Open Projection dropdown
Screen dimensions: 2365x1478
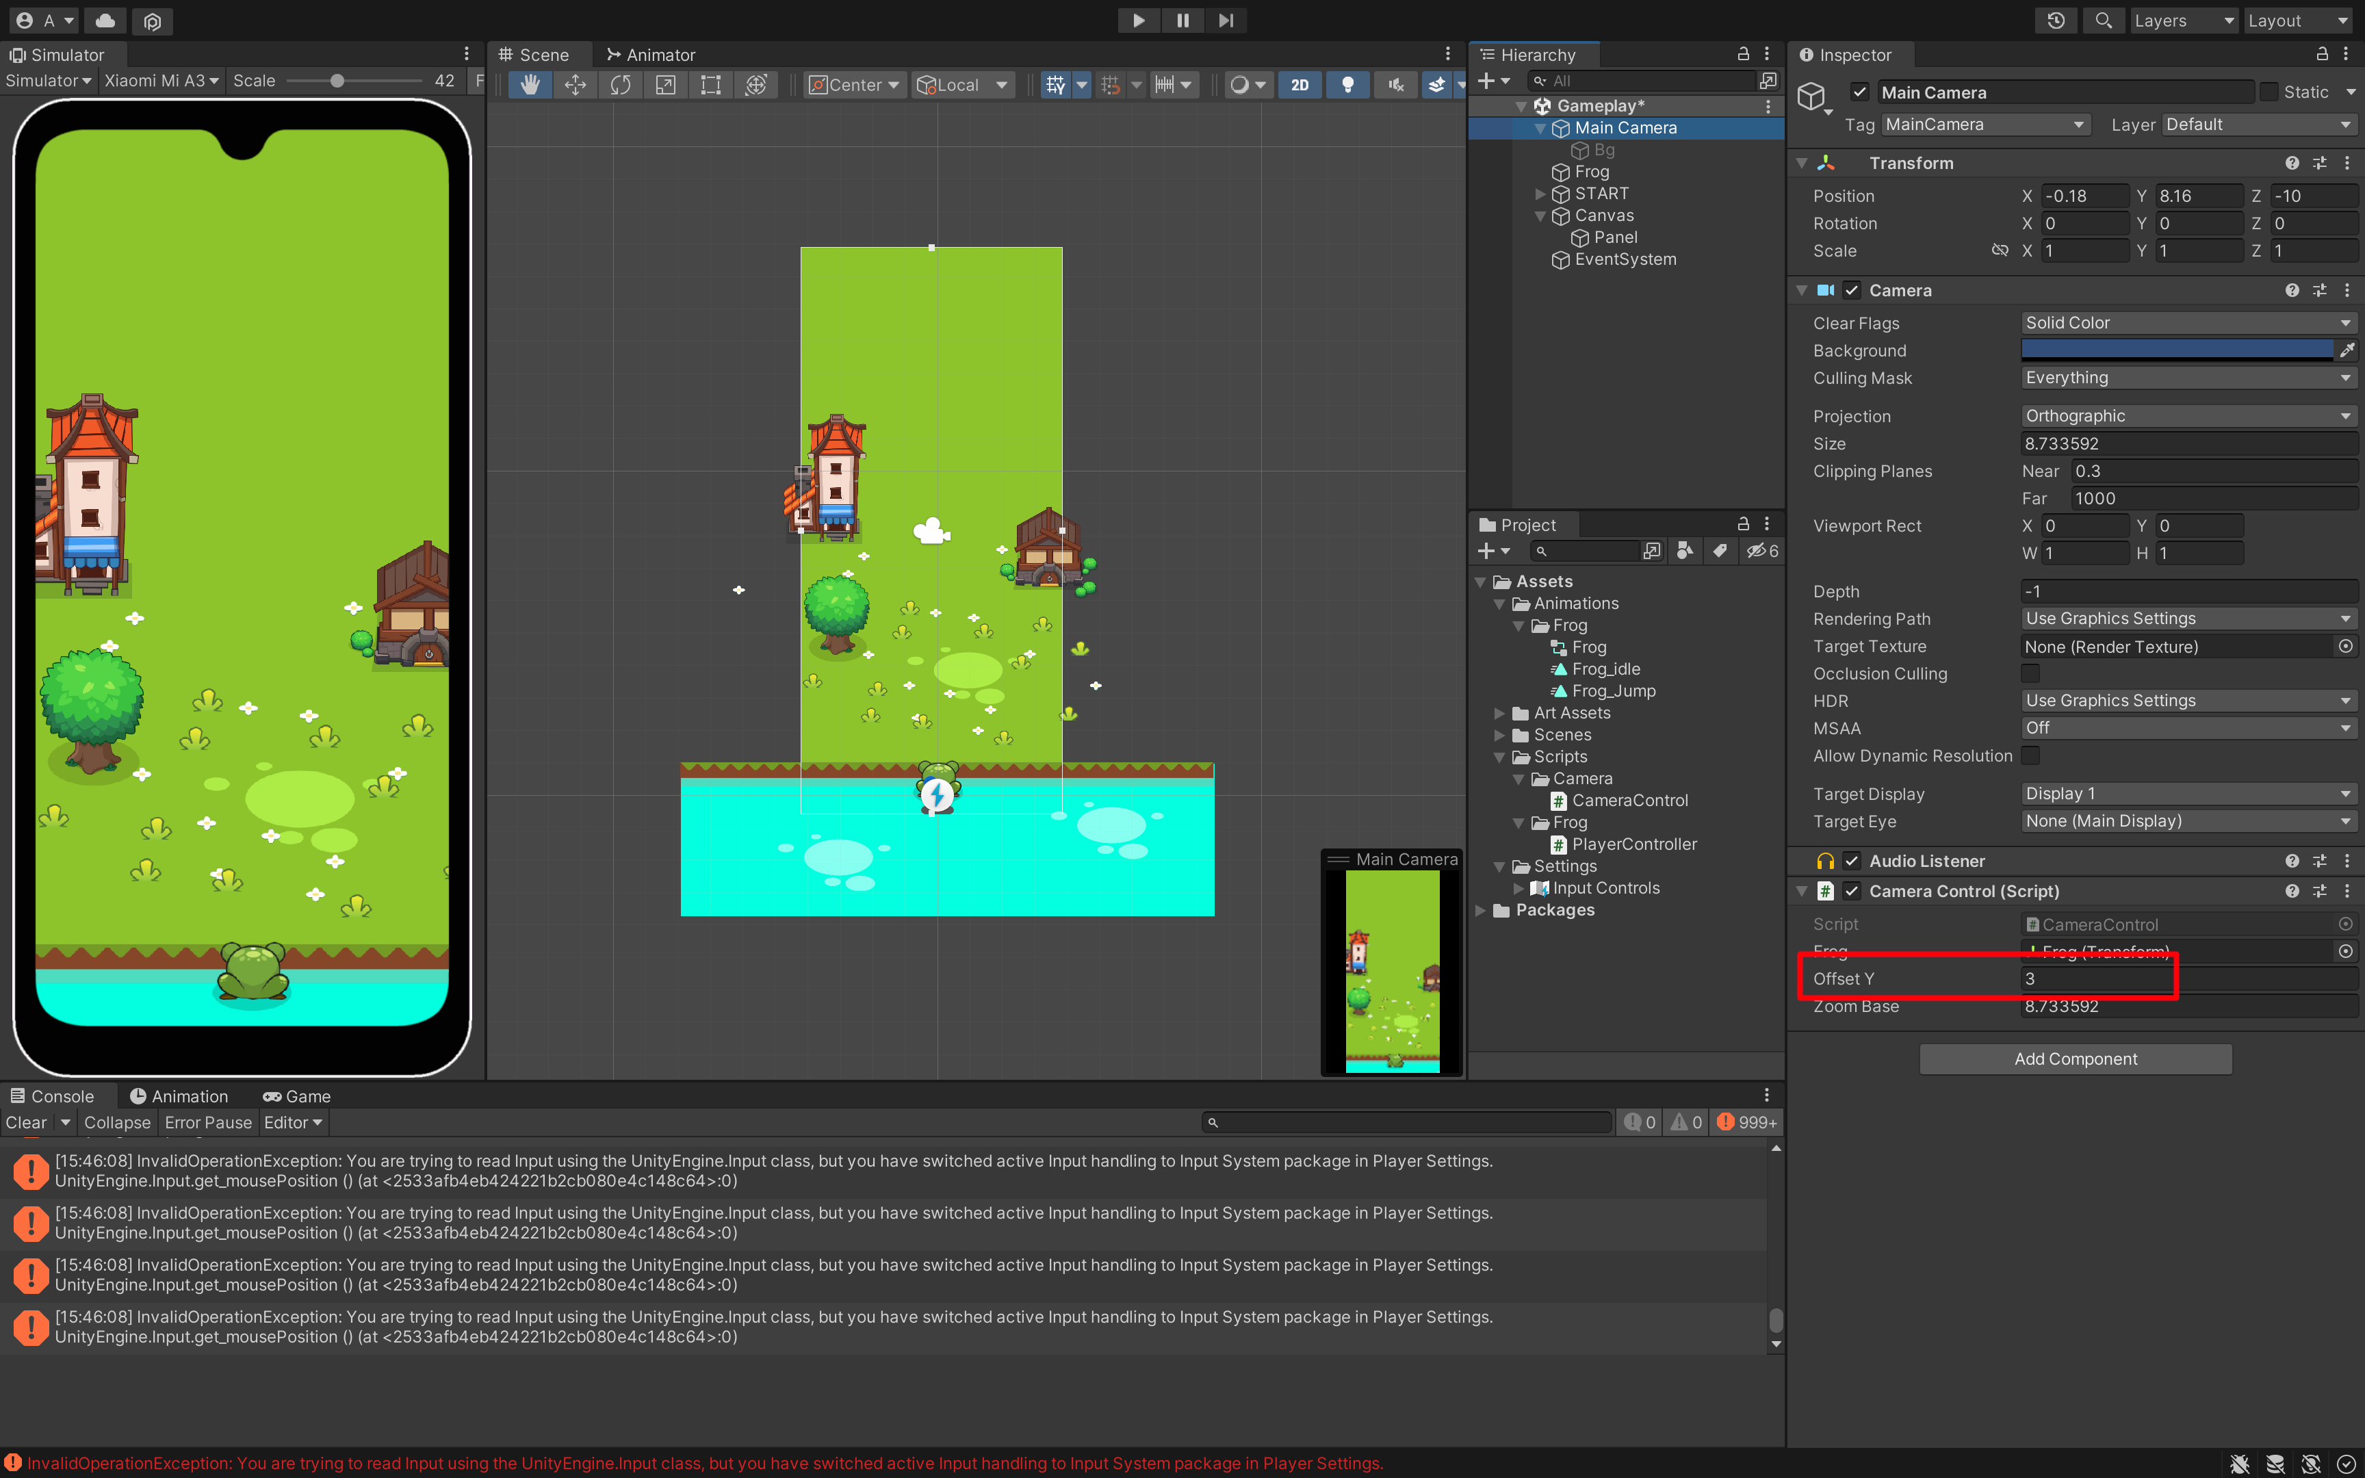tap(2189, 415)
